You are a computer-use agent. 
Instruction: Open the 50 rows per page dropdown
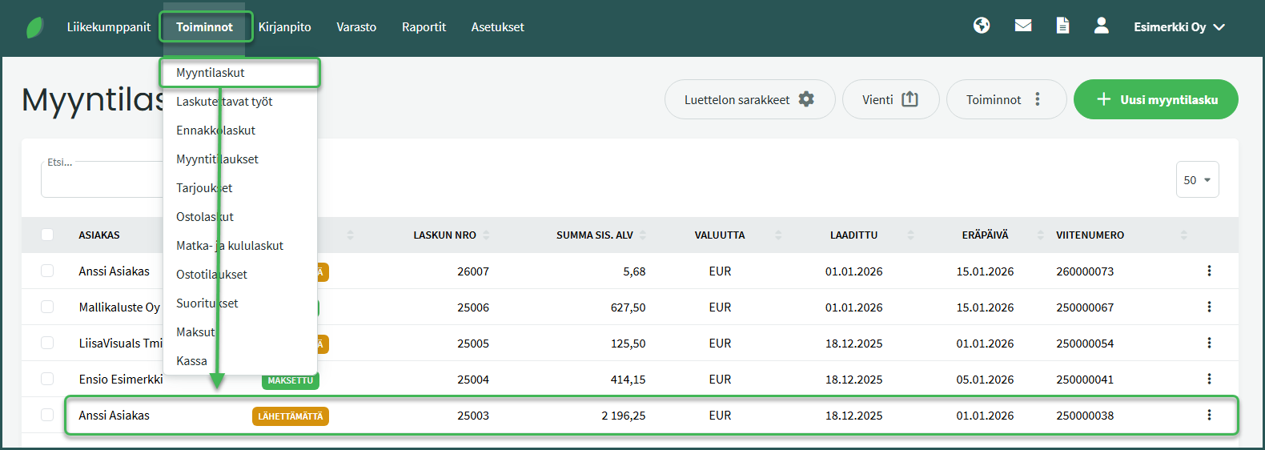click(x=1196, y=180)
